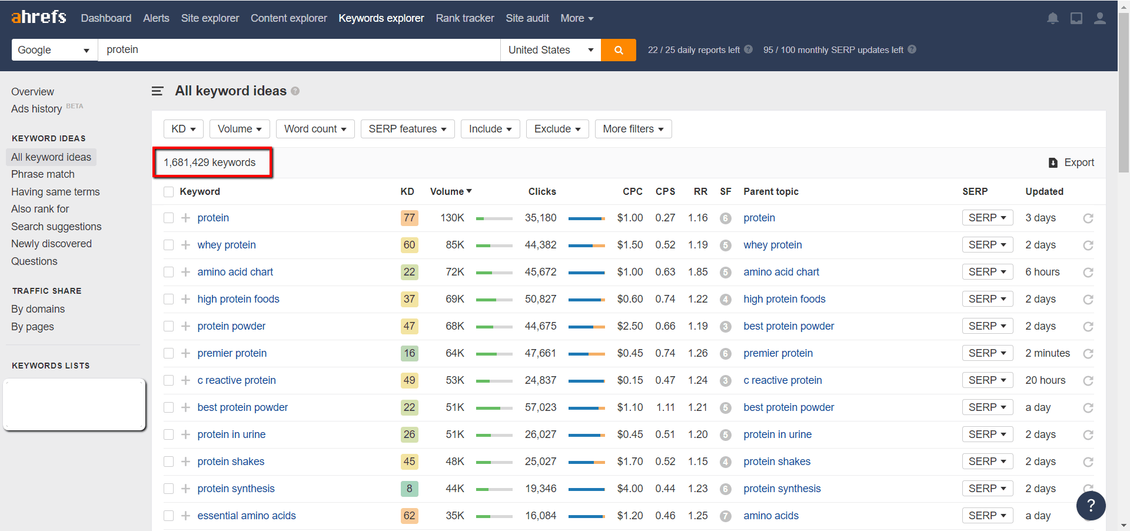Image resolution: width=1130 pixels, height=531 pixels.
Task: Check the 'high protein foods' row
Action: point(169,299)
